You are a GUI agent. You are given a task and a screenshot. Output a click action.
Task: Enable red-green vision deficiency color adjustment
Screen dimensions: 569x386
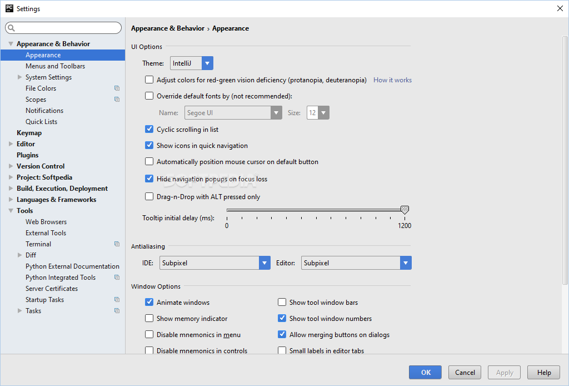(x=149, y=80)
